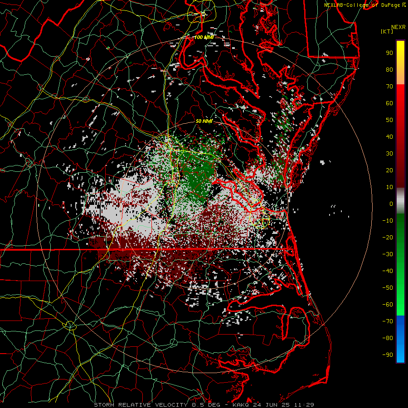Click the positive 10 value on the velocity scale

pos(389,187)
